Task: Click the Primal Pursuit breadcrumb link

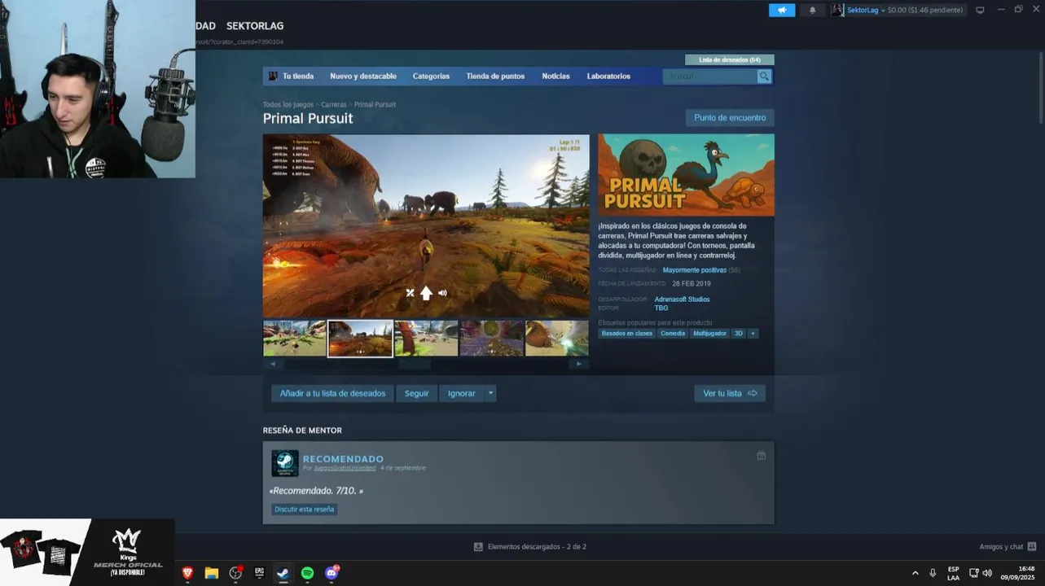Action: 375,104
